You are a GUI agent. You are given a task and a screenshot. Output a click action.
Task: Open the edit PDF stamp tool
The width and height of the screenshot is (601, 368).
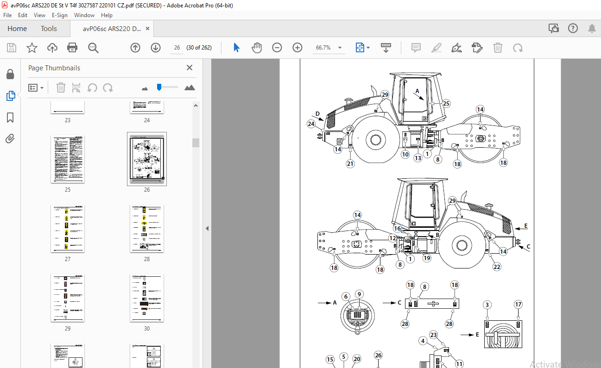(x=477, y=48)
